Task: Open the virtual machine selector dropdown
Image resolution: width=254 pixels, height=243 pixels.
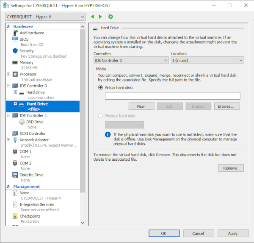Action: pyautogui.click(x=45, y=17)
